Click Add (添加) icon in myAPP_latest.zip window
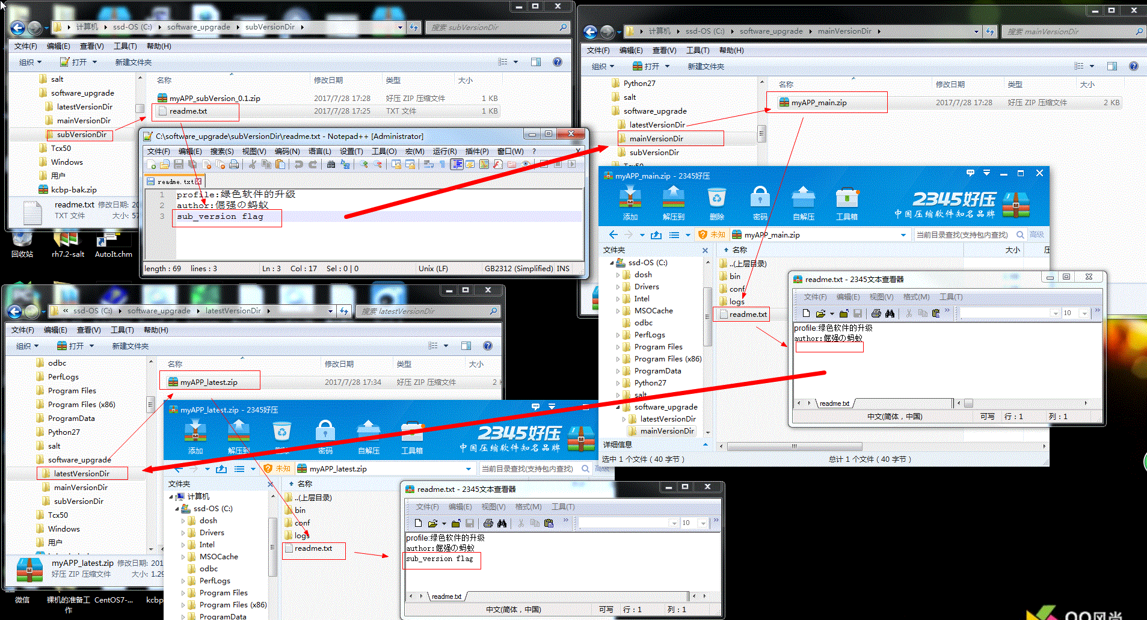 [195, 437]
